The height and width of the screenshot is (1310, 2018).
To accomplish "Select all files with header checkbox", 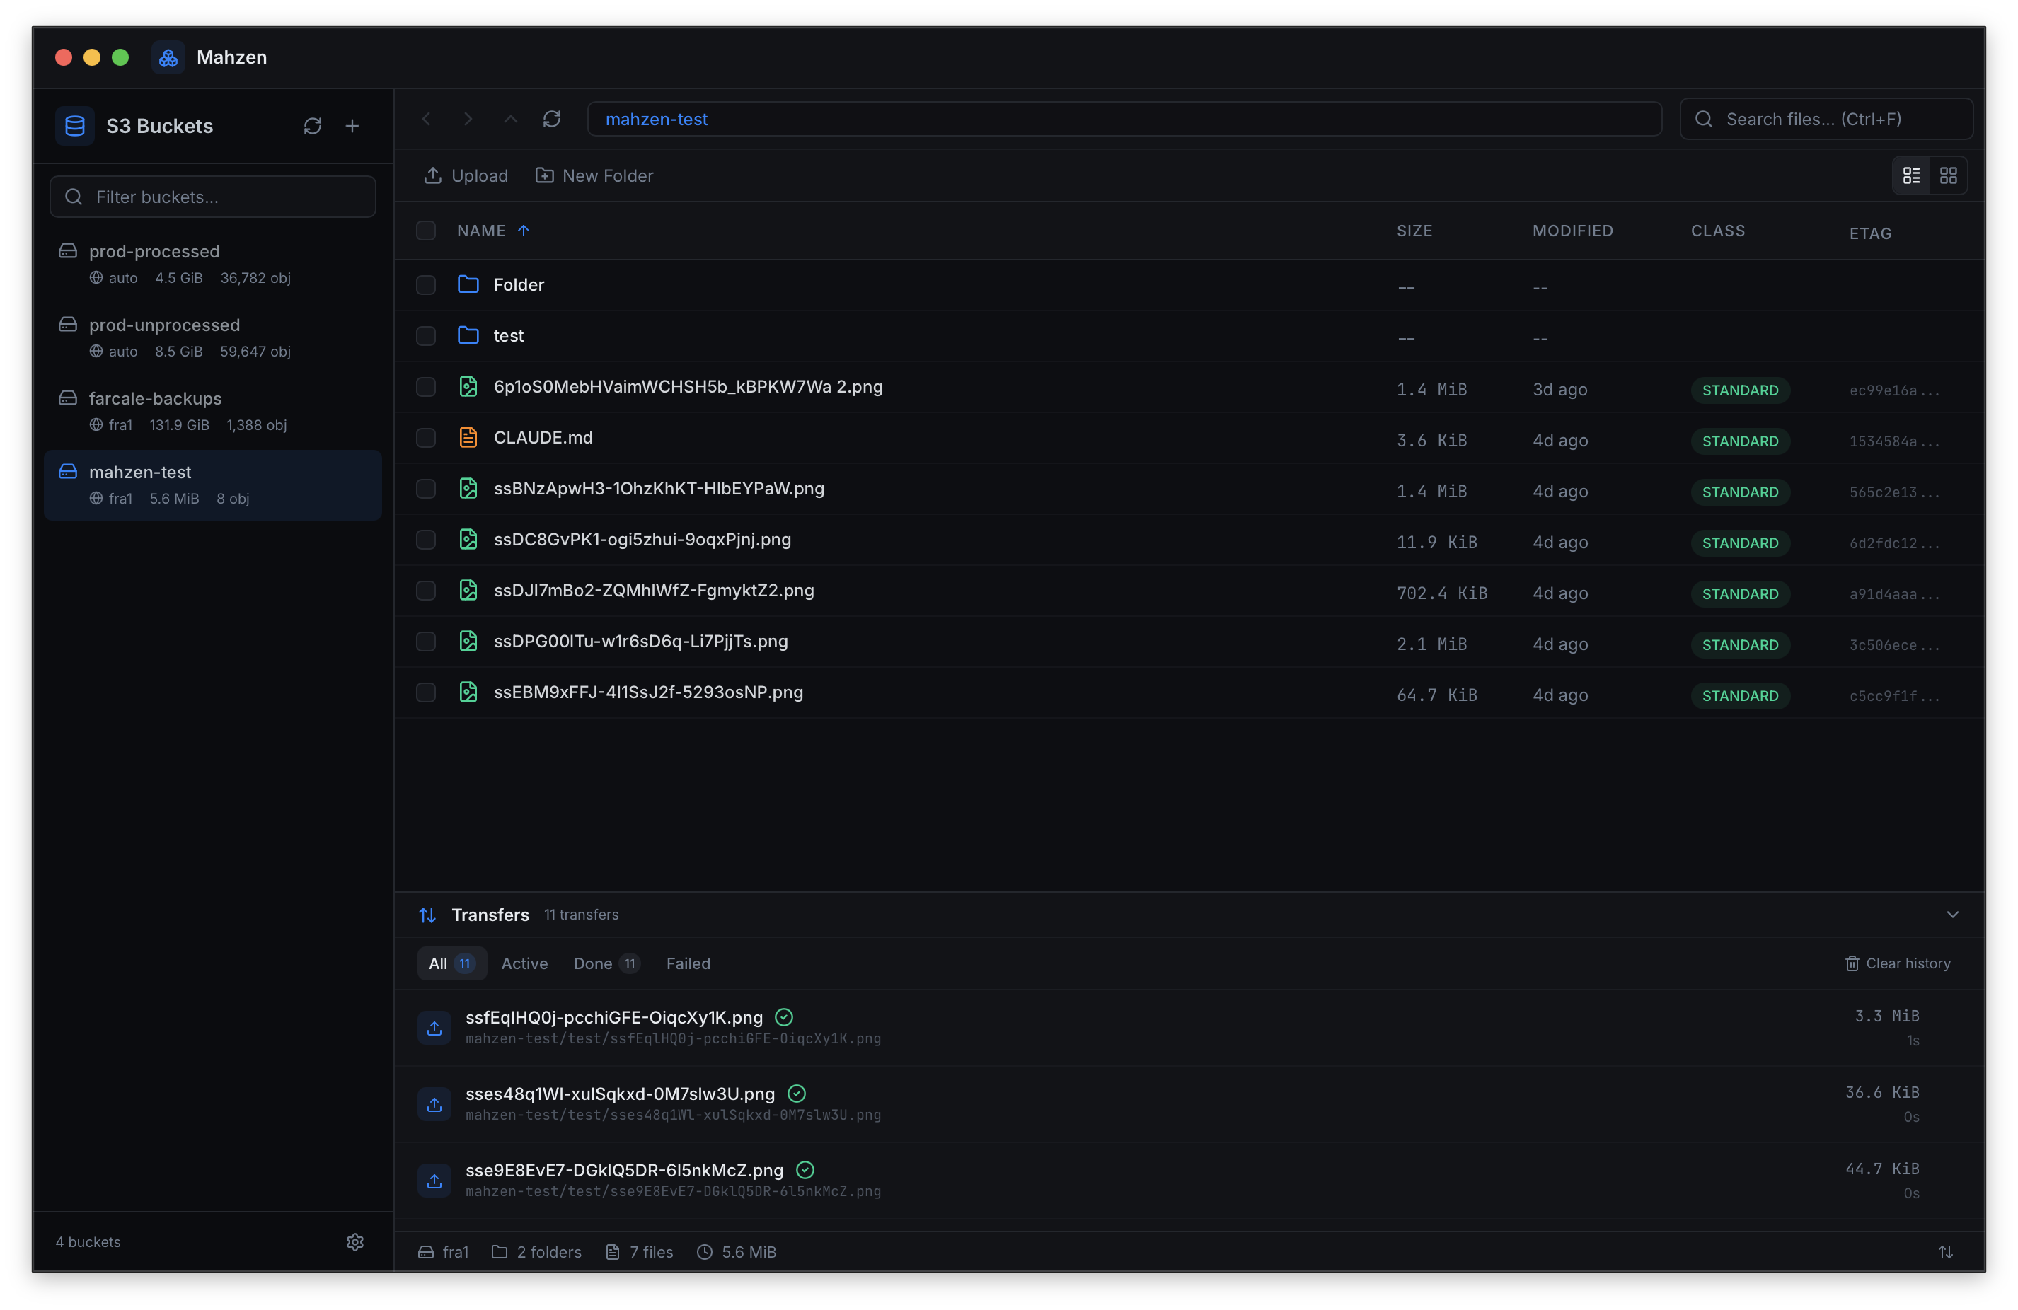I will coord(426,231).
